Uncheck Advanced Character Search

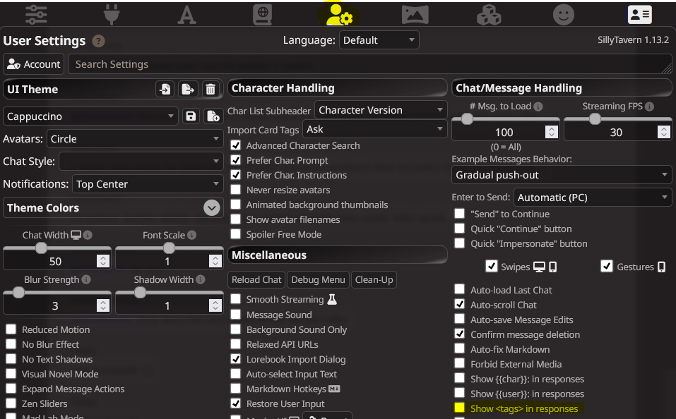(236, 145)
